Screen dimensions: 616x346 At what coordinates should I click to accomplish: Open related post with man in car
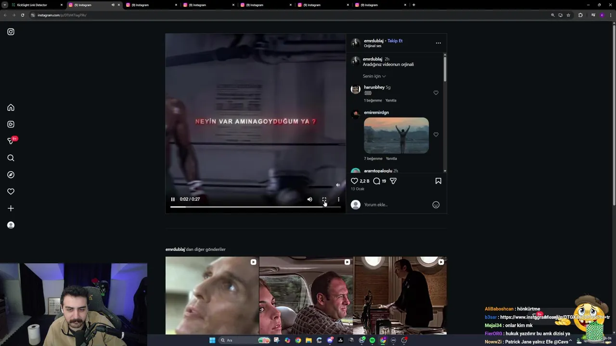click(x=306, y=296)
